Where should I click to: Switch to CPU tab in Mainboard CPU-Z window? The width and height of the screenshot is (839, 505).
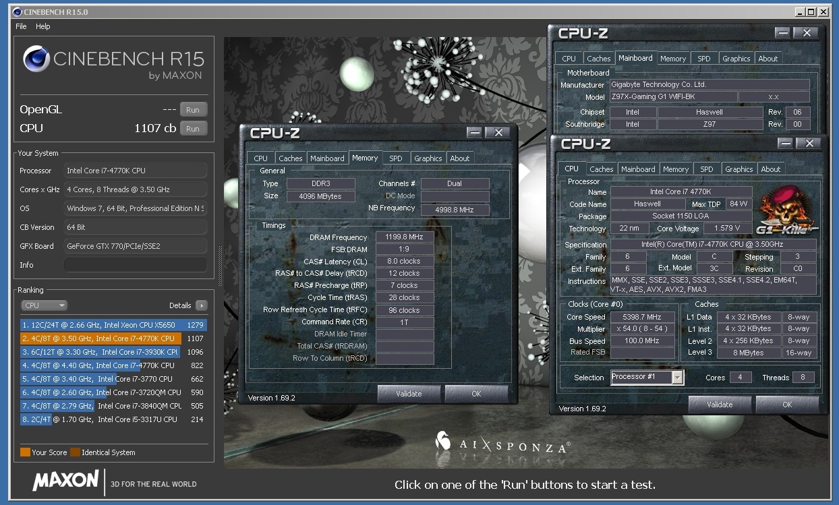click(x=569, y=59)
